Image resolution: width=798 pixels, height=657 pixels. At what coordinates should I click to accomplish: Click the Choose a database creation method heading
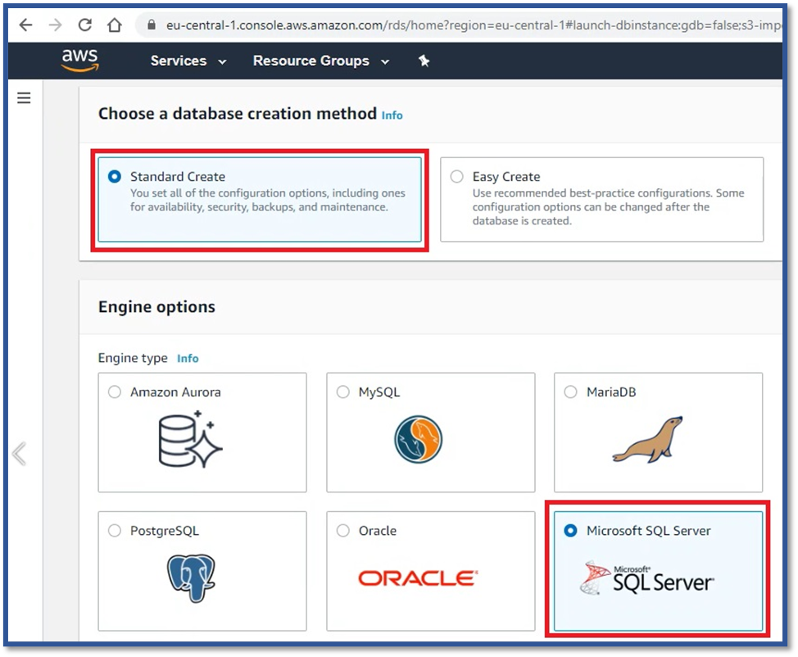(x=238, y=114)
